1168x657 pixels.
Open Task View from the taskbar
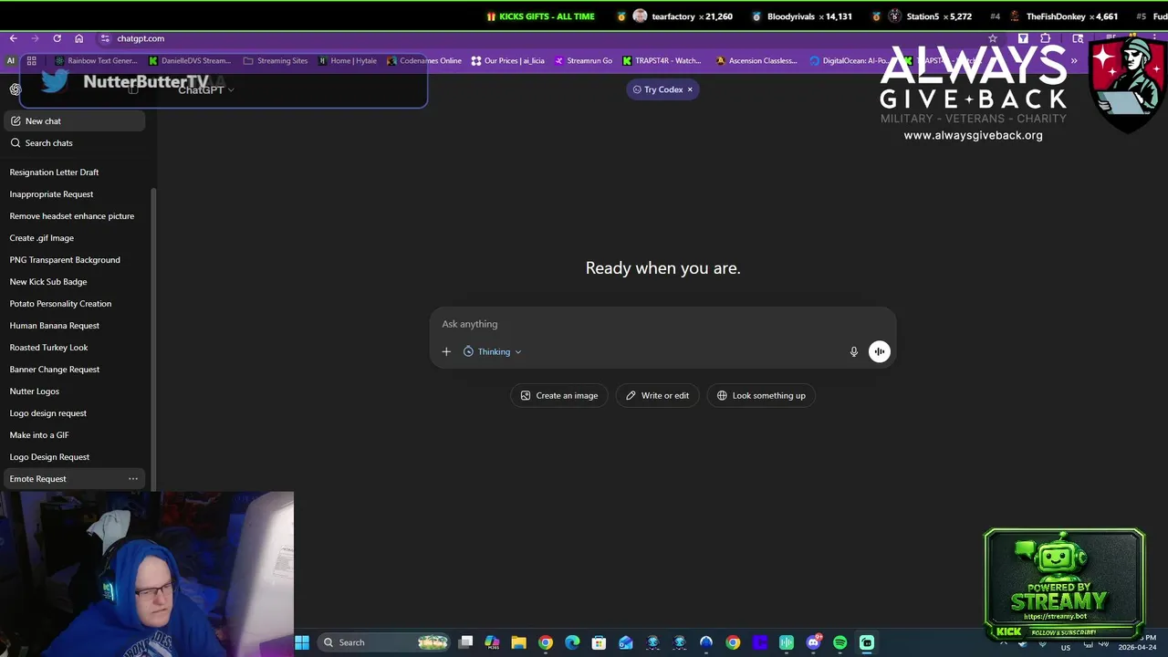click(465, 642)
